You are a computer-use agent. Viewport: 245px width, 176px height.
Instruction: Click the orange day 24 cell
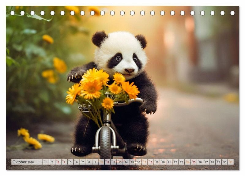pyautogui.click(x=188, y=162)
